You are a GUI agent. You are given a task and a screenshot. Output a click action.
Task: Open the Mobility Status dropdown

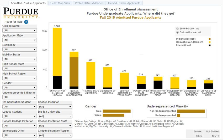pos(19,59)
